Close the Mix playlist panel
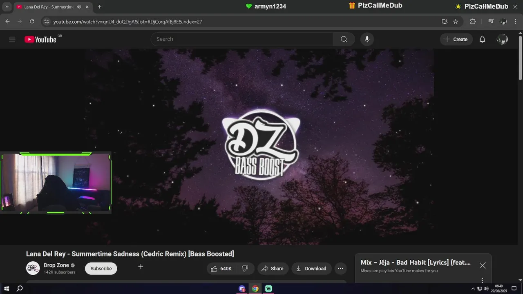The image size is (523, 294). coord(483,265)
